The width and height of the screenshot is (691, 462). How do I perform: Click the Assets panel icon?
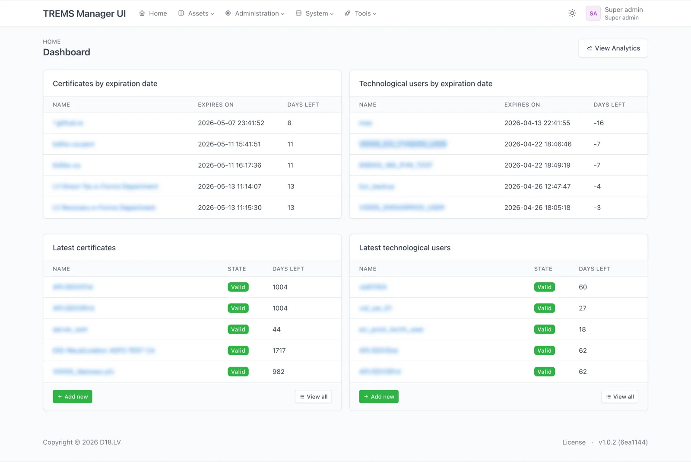pyautogui.click(x=180, y=13)
